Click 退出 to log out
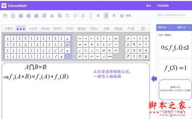Screen dimensions: 192x119 148,6
